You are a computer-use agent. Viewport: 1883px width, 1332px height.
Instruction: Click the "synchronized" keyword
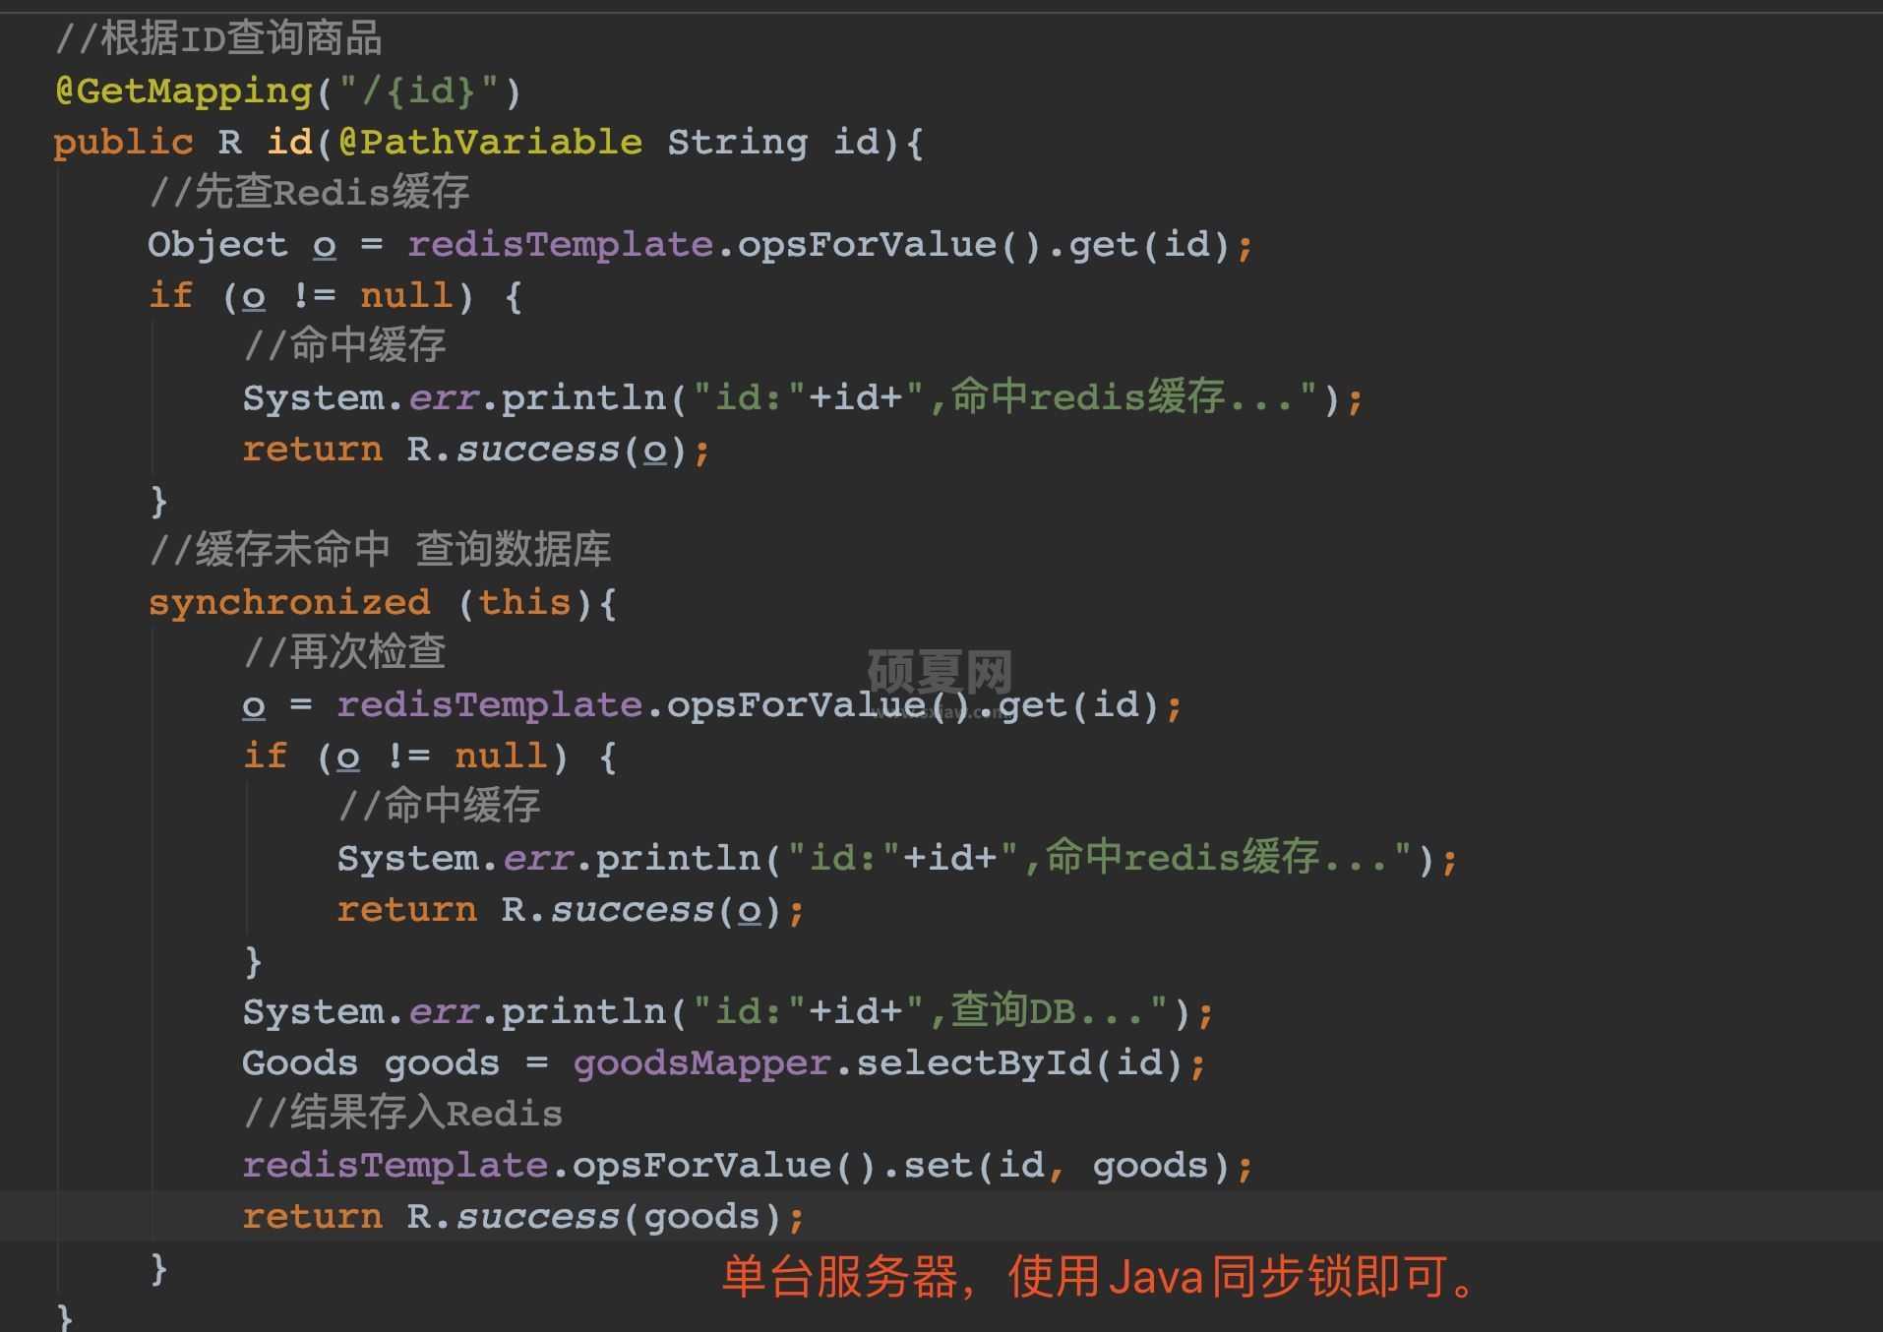pyautogui.click(x=289, y=603)
